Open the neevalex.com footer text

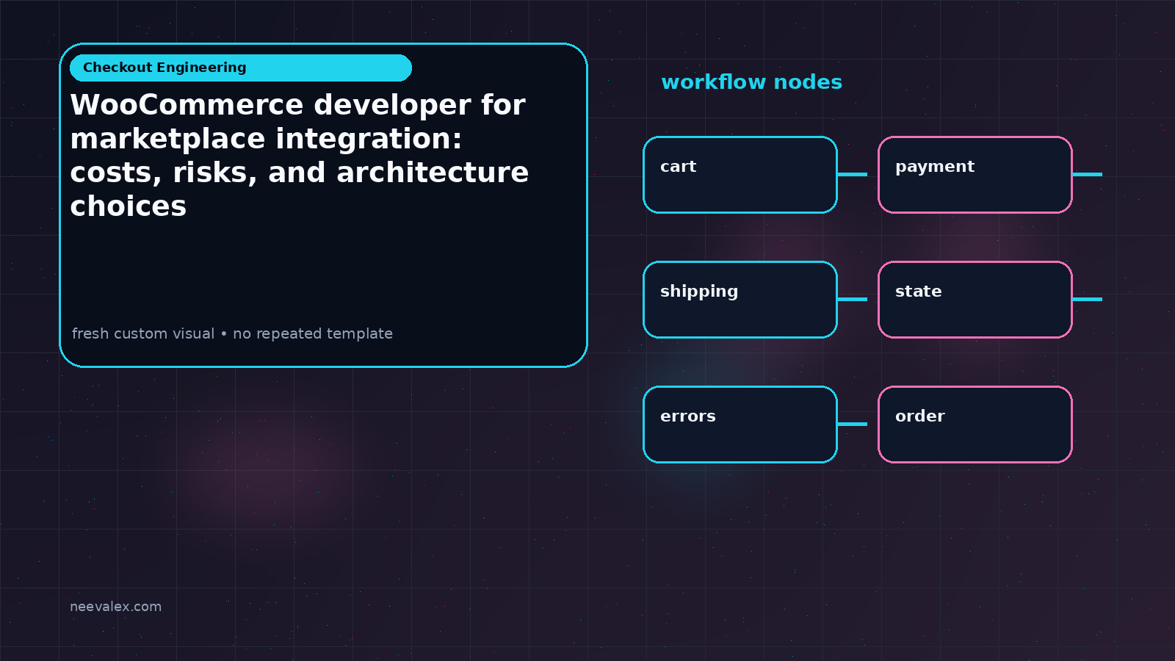coord(115,607)
